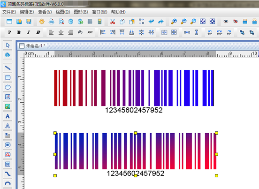Click the paste clipboard icon

coord(132,22)
